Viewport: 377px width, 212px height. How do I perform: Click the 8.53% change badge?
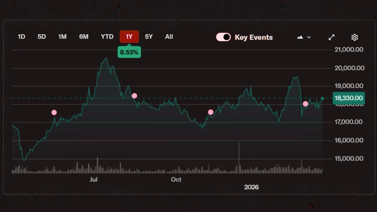point(129,52)
